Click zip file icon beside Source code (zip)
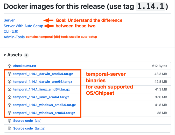175x135 pixels. click(x=10, y=121)
